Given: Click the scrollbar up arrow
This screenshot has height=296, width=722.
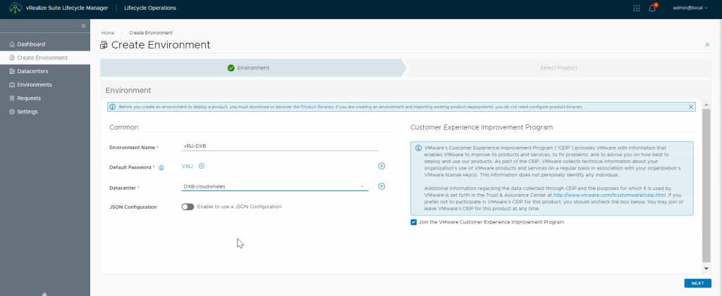Looking at the screenshot, I should (706, 105).
